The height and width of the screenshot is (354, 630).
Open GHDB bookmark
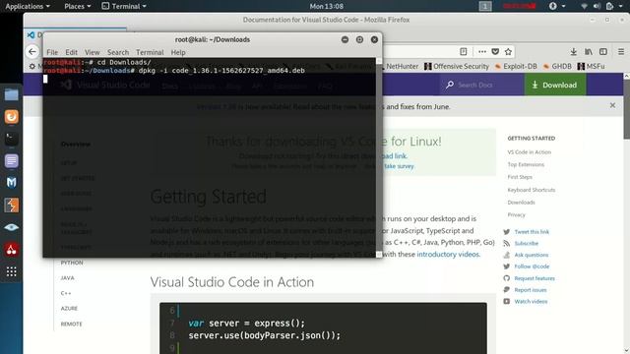point(557,66)
